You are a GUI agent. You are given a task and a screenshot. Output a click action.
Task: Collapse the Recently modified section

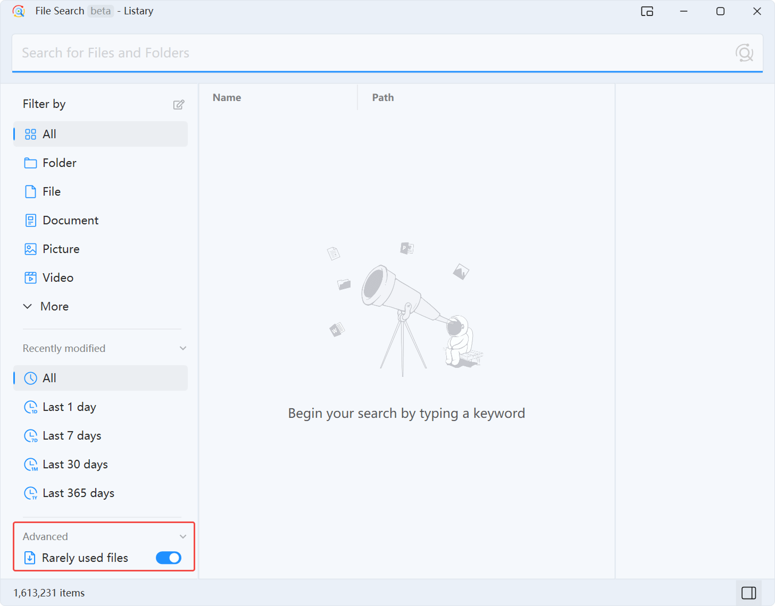(183, 348)
